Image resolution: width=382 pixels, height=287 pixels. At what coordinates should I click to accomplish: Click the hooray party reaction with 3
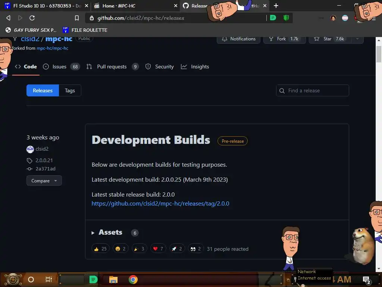coord(140,249)
